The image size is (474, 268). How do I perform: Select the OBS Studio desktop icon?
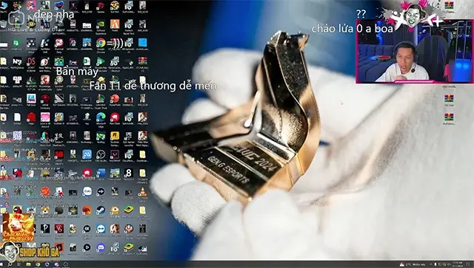[x=101, y=154]
